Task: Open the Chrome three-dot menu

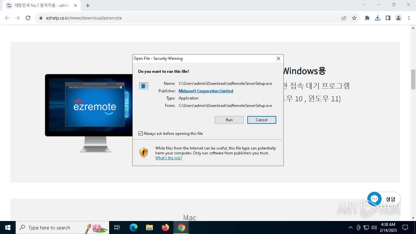Action: tap(409, 18)
